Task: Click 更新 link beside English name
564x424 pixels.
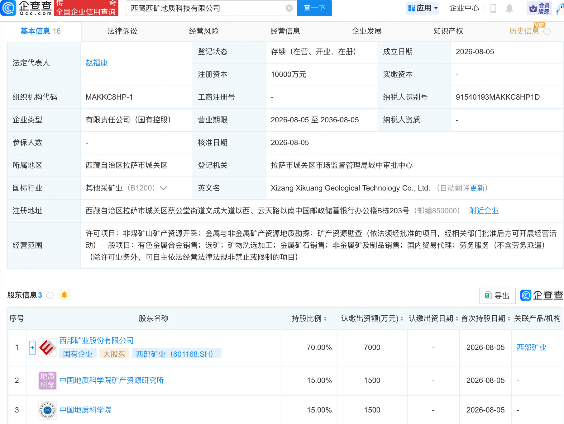Action: [x=477, y=188]
